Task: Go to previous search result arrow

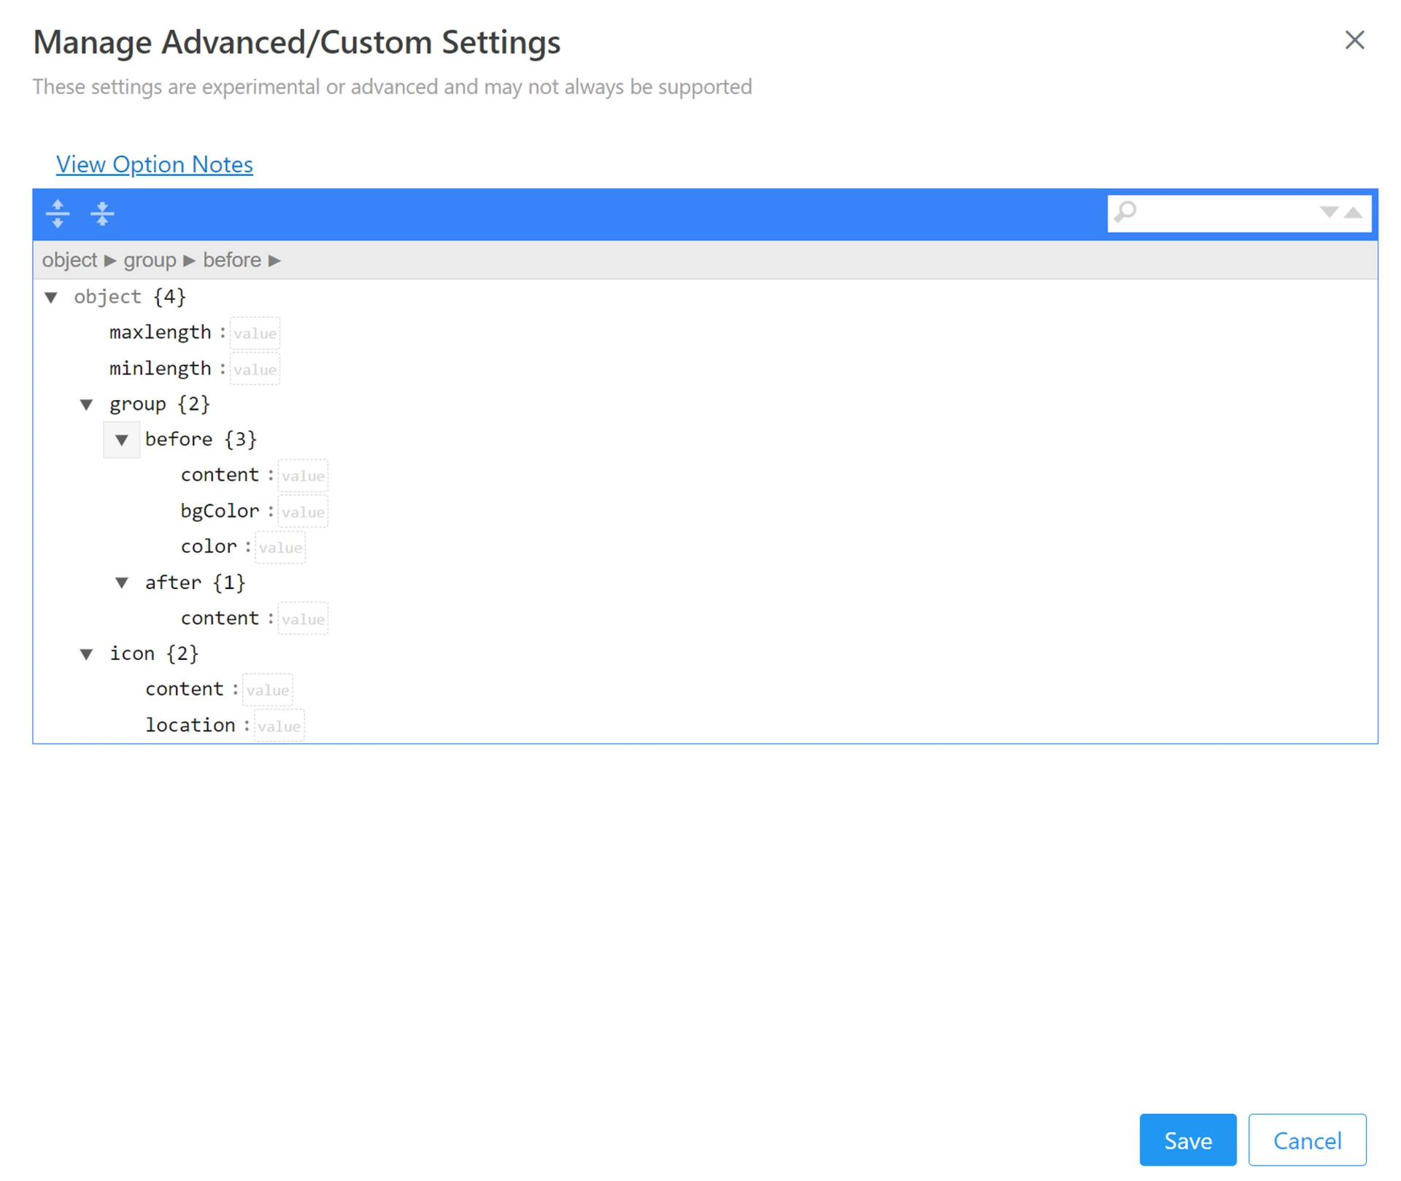Action: click(1354, 212)
